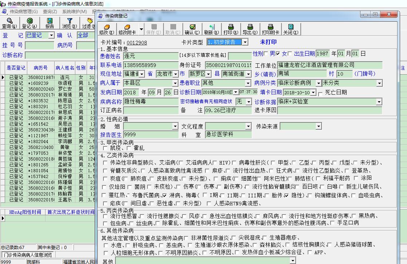The height and width of the screenshot is (264, 407).
Task: Click the 挂号号 input in main window
Action: (x=39, y=46)
